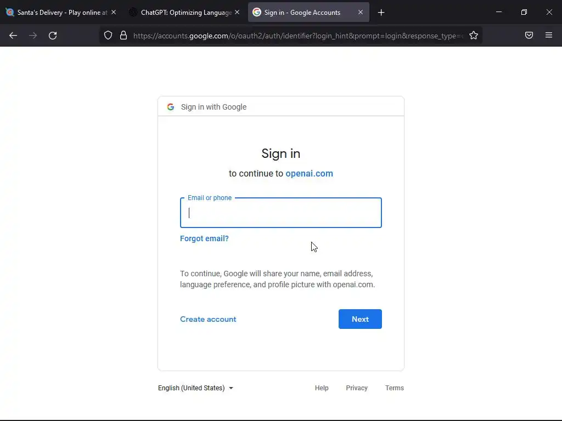This screenshot has height=421, width=562.
Task: Click the address bar URL
Action: (x=298, y=36)
